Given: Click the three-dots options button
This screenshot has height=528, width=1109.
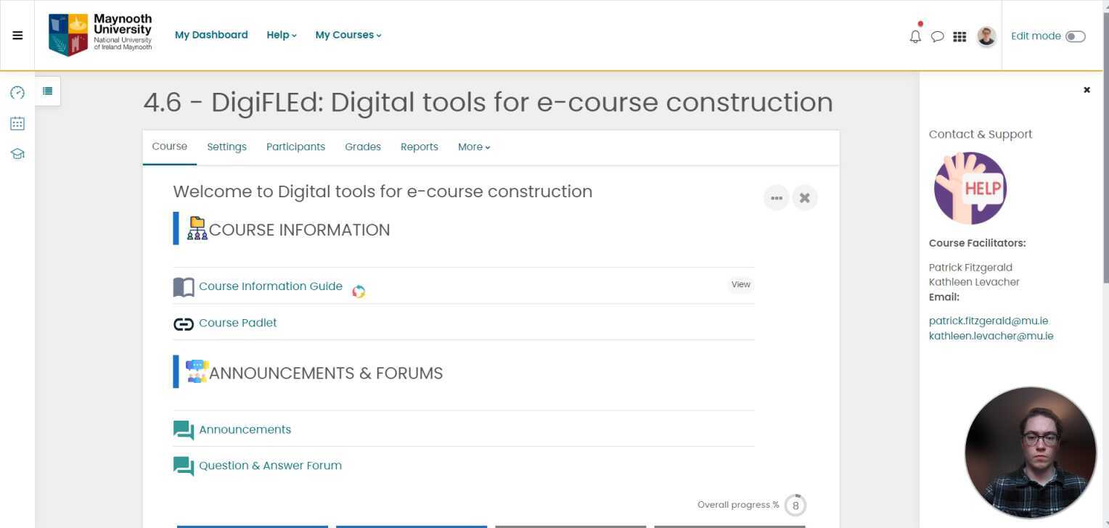Looking at the screenshot, I should pyautogui.click(x=776, y=198).
